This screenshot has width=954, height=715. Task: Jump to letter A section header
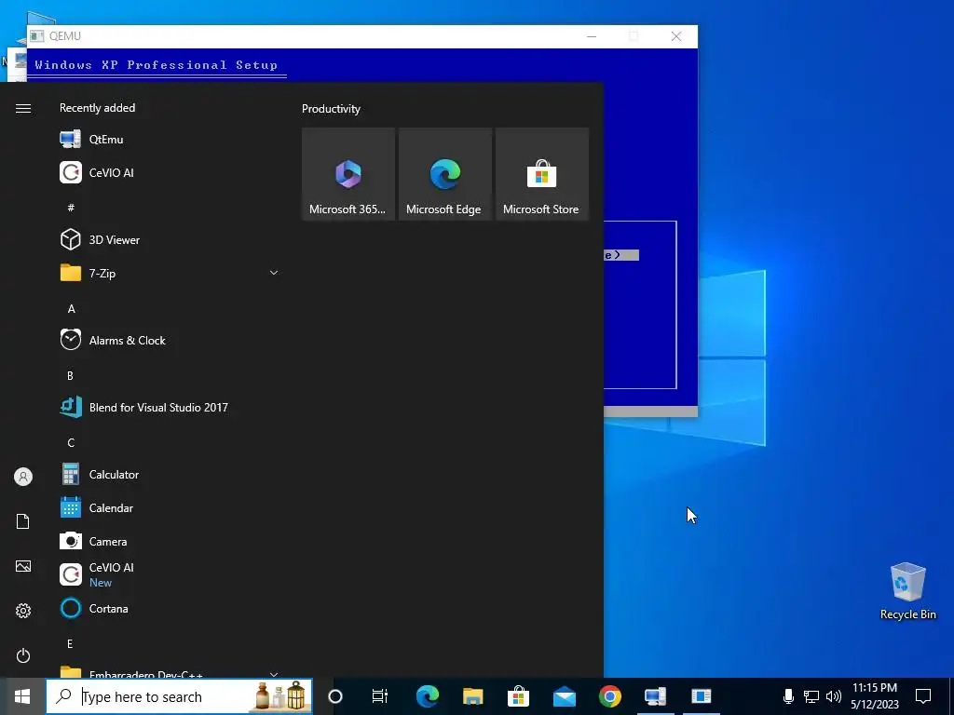click(x=71, y=309)
